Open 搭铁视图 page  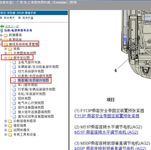tap(24, 98)
